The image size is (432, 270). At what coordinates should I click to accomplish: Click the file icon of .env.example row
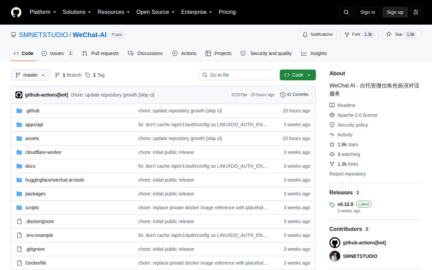[19, 235]
